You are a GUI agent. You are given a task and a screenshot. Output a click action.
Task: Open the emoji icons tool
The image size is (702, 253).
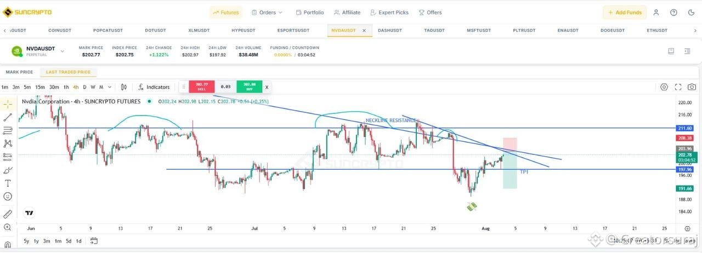pos(8,196)
